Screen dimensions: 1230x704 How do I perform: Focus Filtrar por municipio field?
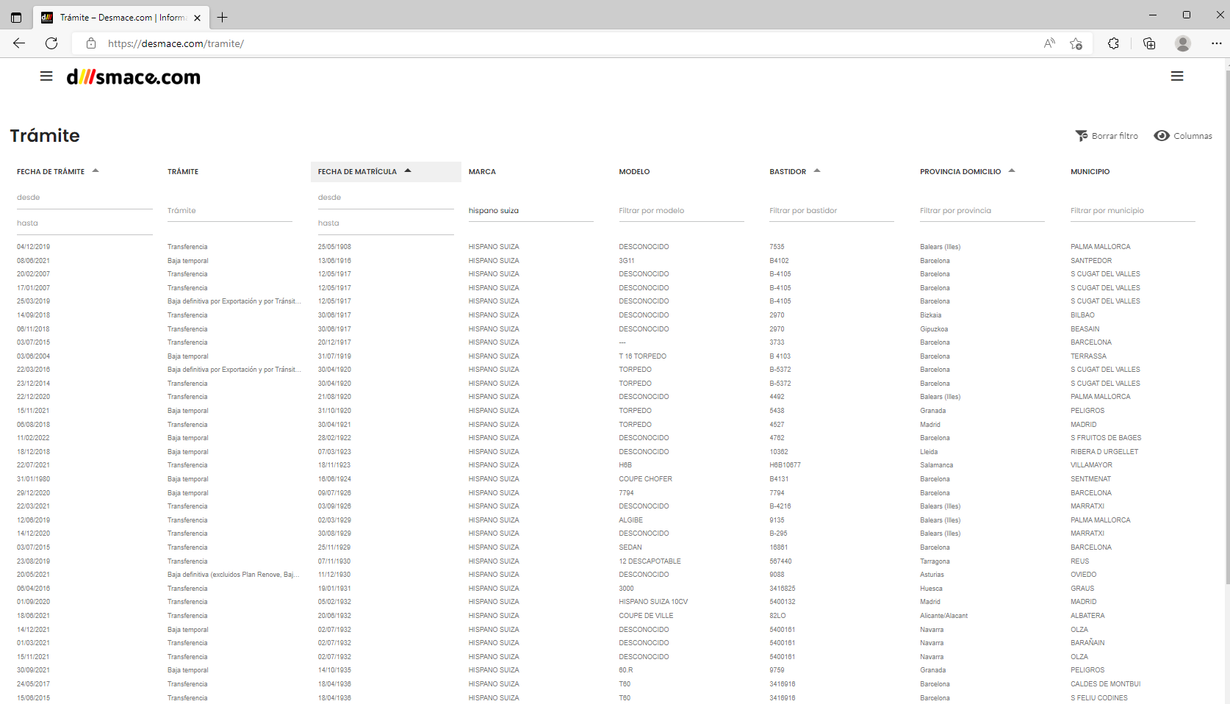1133,211
